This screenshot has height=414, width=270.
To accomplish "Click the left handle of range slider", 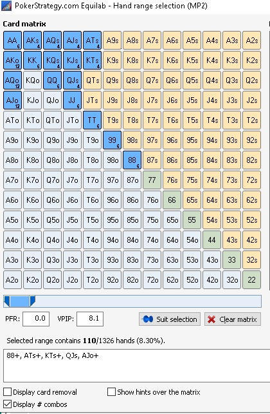I will (x=7, y=301).
